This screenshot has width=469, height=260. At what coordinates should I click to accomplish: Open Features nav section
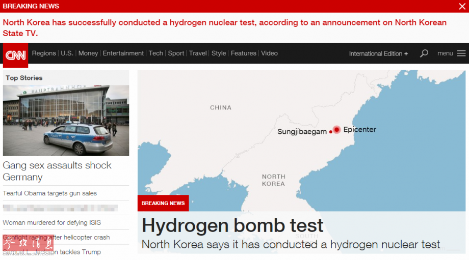[x=244, y=53]
